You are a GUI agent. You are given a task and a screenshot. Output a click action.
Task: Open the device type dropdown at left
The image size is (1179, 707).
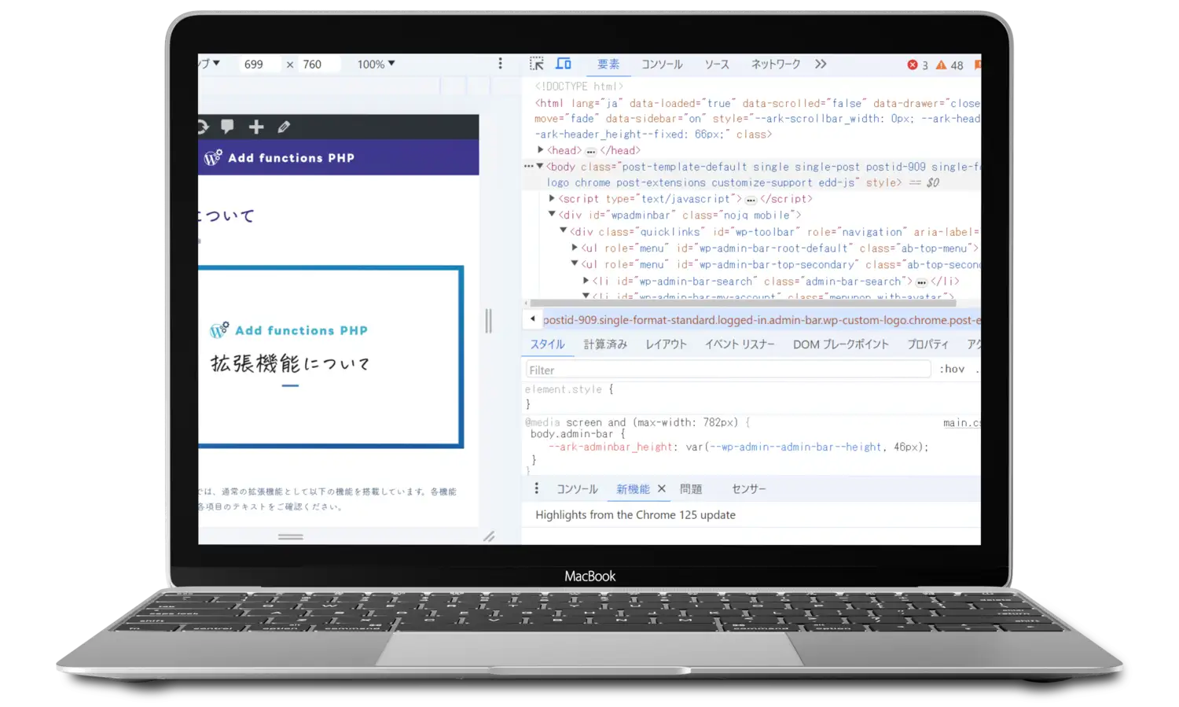point(209,64)
